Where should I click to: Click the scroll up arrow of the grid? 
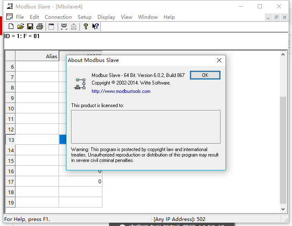click(x=283, y=54)
